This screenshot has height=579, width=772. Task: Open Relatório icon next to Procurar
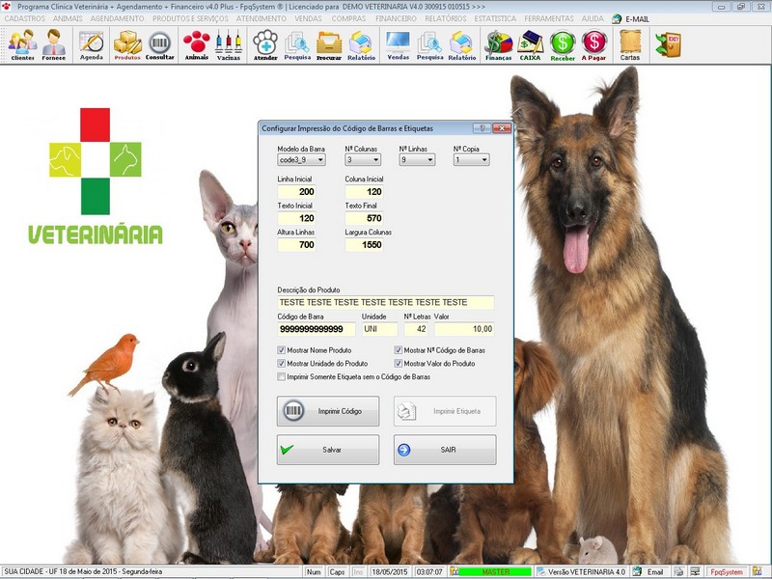tap(361, 44)
